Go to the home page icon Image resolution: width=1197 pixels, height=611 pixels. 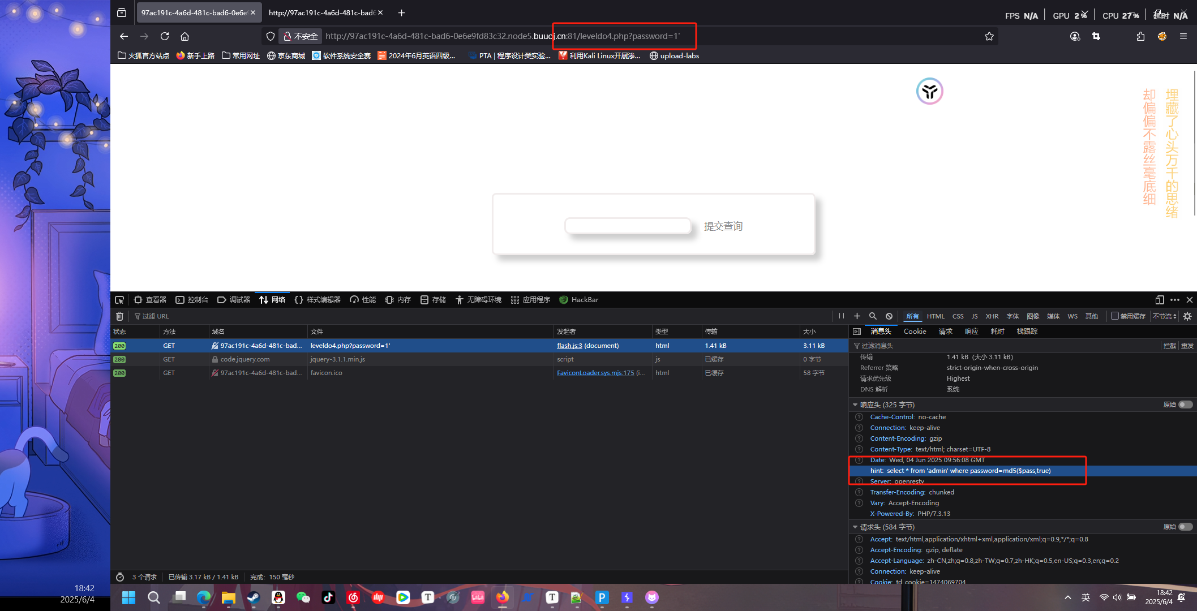pyautogui.click(x=185, y=36)
